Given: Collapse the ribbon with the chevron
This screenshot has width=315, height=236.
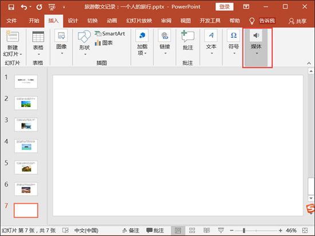Looking at the screenshot, I should click(x=309, y=63).
